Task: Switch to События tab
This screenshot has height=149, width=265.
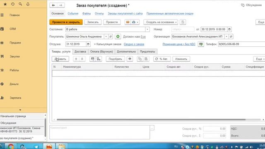Action: coord(73,14)
